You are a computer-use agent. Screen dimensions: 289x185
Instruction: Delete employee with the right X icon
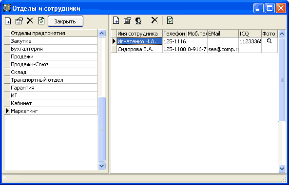coord(154,20)
